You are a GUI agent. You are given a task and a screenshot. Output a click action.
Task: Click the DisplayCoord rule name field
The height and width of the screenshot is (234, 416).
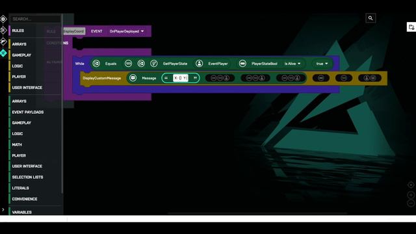(74, 31)
